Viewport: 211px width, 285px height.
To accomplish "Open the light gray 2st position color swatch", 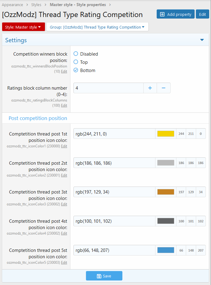I will point(165,163).
